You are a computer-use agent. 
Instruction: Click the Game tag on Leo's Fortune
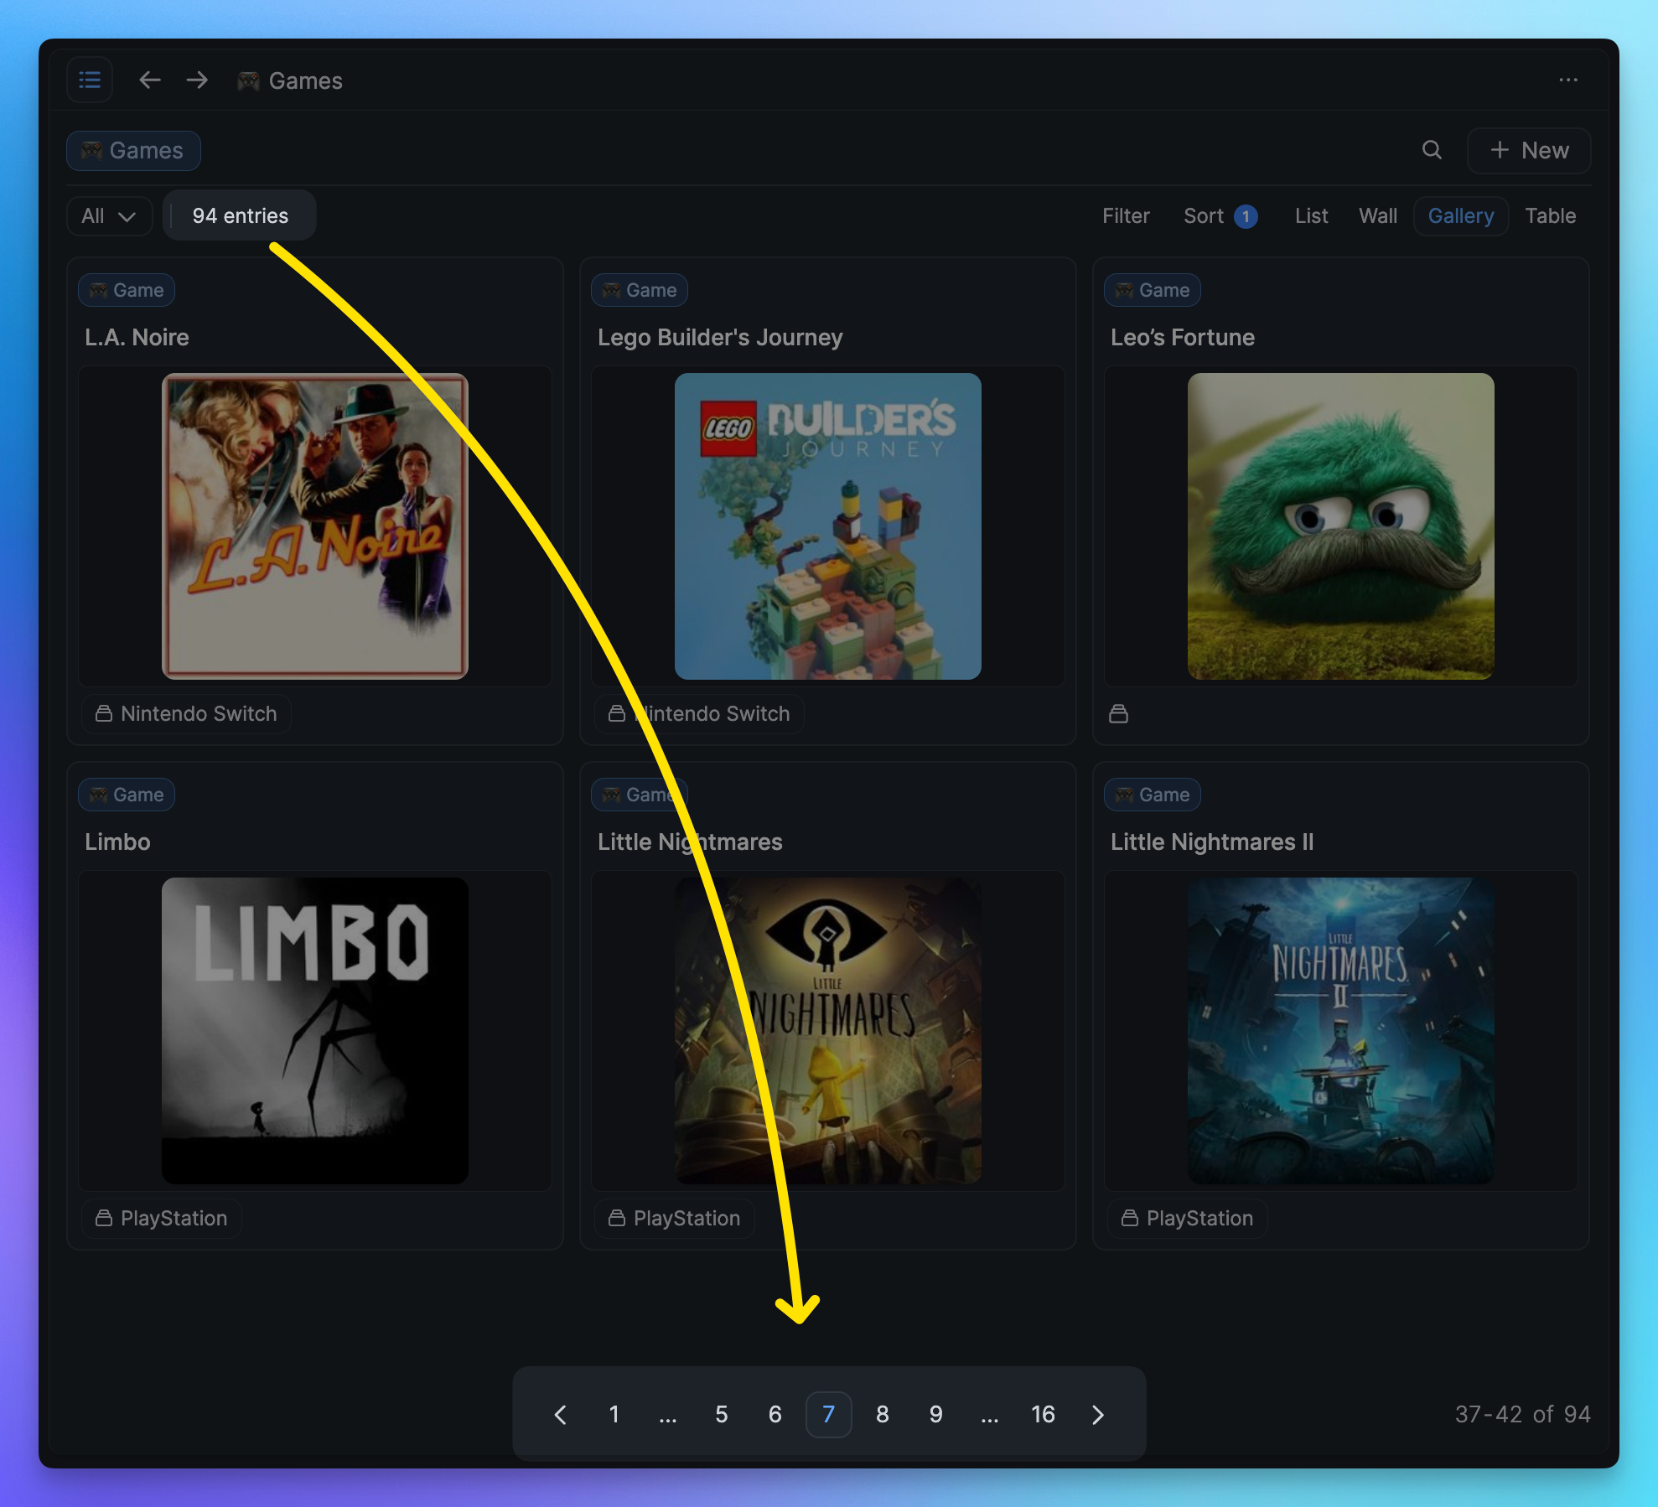pyautogui.click(x=1153, y=290)
